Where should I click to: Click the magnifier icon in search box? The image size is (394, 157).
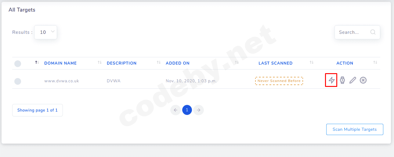tap(373, 32)
